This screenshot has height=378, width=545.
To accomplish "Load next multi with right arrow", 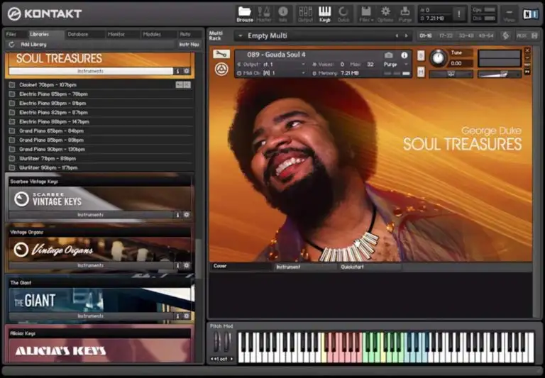I will (406, 35).
